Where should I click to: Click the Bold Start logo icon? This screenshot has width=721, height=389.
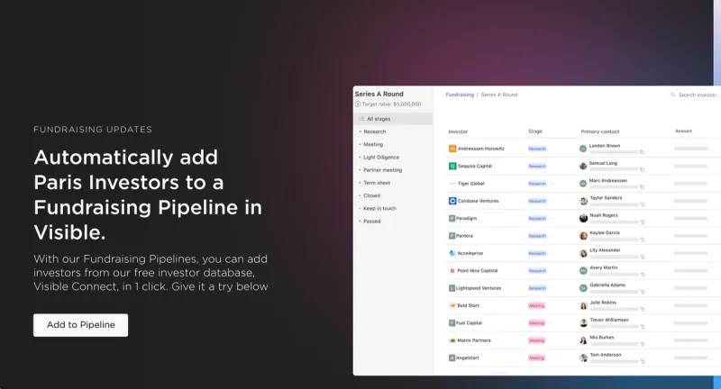pyautogui.click(x=452, y=306)
